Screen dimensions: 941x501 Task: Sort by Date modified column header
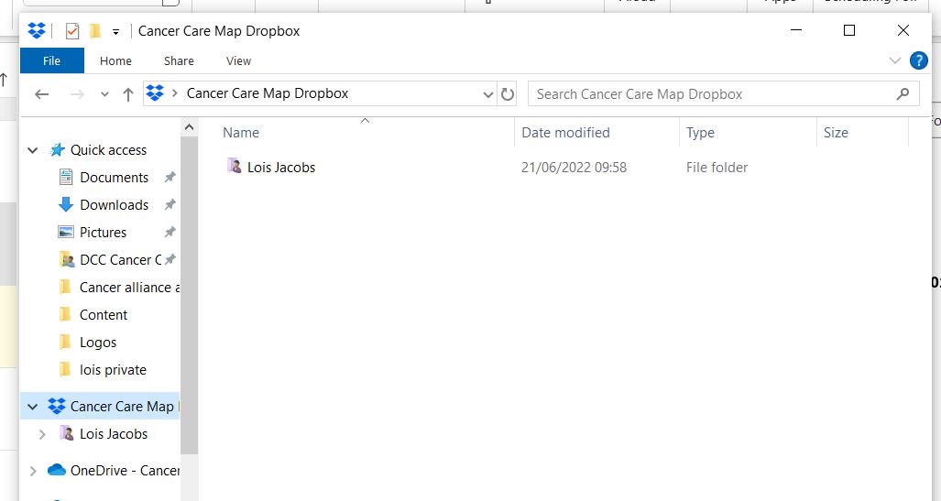565,133
